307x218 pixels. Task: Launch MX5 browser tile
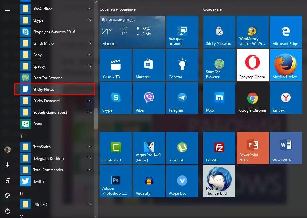pos(219,98)
